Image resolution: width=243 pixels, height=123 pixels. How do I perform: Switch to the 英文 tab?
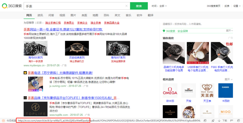click(x=117, y=15)
